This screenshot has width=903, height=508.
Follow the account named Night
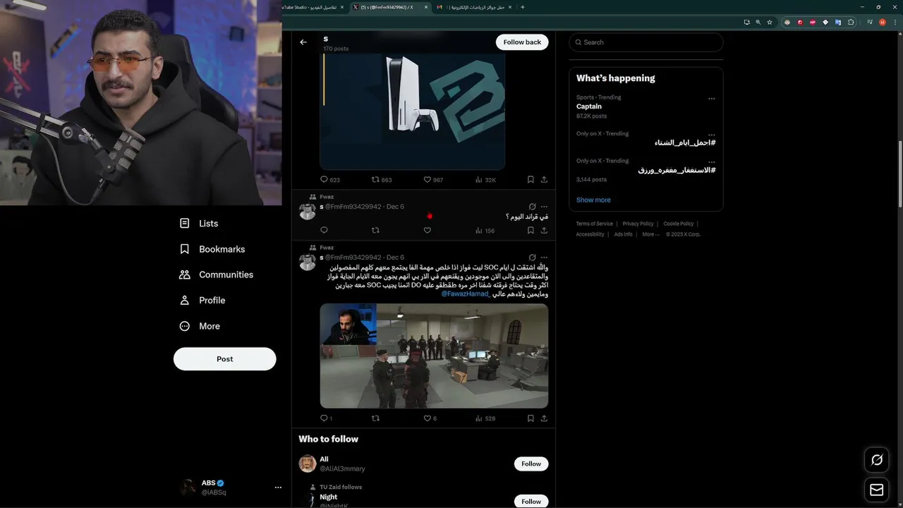(x=531, y=502)
